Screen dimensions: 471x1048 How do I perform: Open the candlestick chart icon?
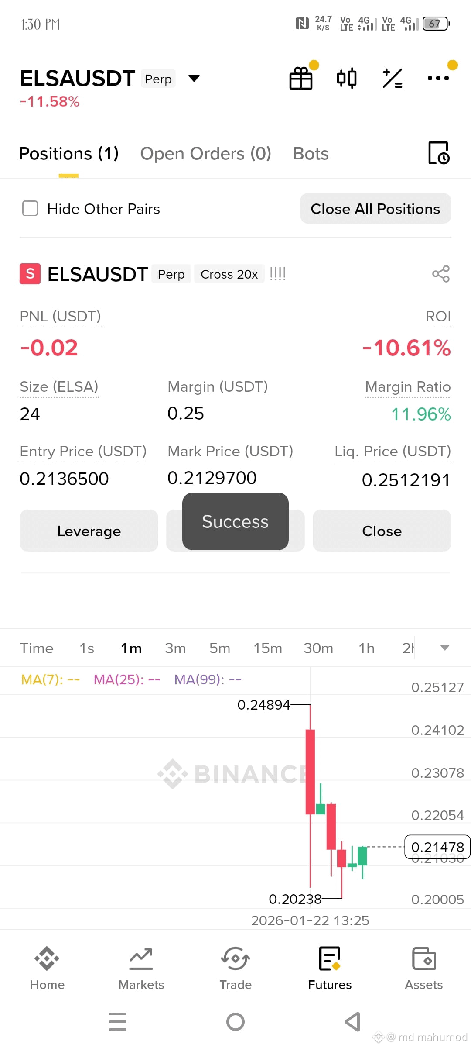pos(347,79)
